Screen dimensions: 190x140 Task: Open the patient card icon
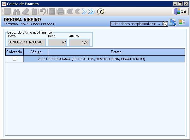click(182, 22)
